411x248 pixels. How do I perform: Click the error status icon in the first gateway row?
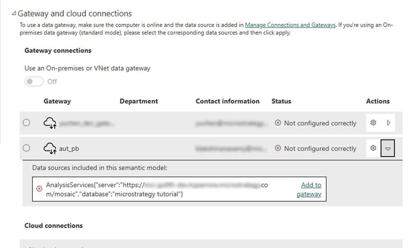278,123
